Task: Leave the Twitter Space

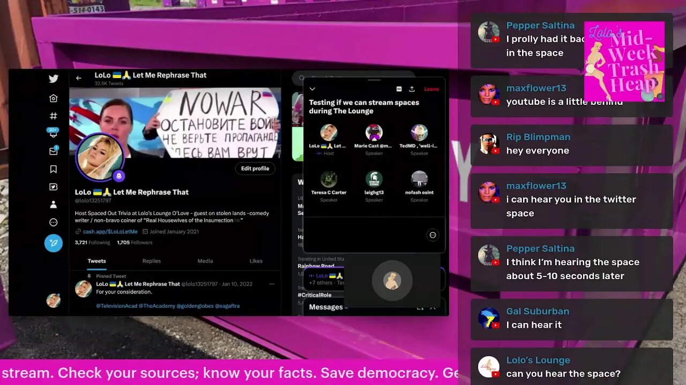Action: [431, 89]
